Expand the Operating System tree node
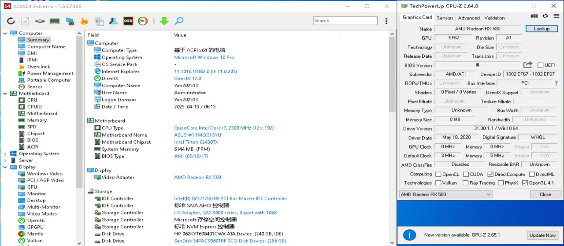 tap(5, 154)
